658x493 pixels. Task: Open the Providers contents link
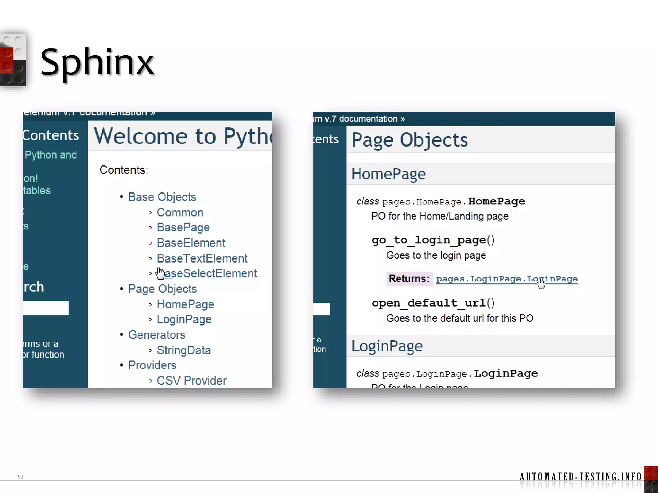click(152, 365)
